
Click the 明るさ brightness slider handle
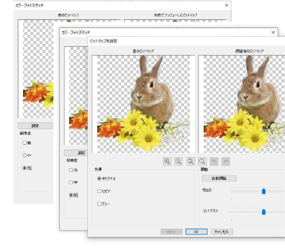tap(264, 191)
